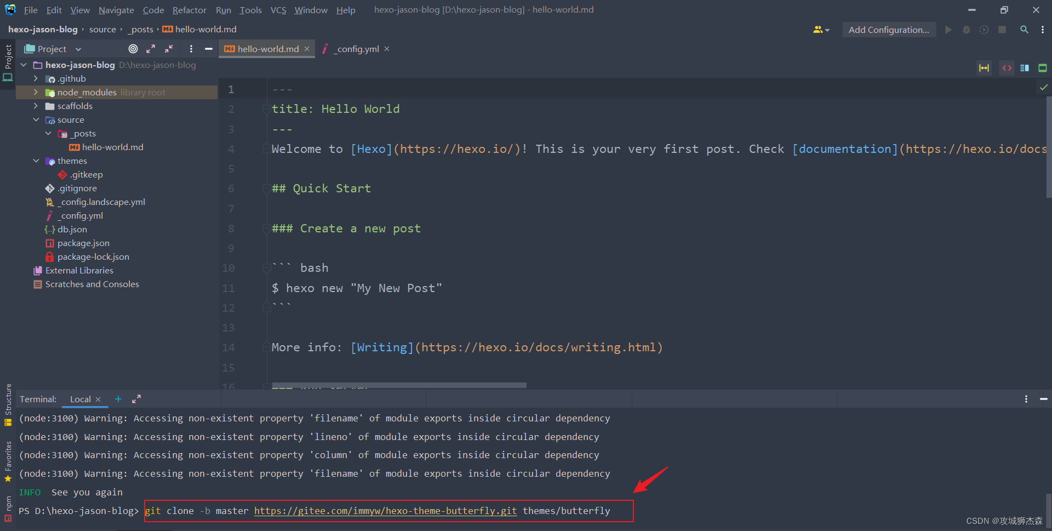Collapse all in Project tree
The image size is (1052, 531).
169,49
